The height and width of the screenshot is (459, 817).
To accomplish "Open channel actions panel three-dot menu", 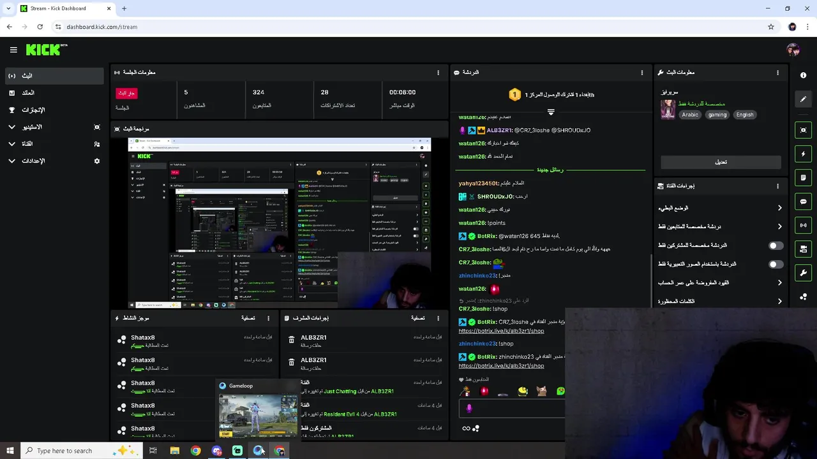I will pyautogui.click(x=777, y=186).
